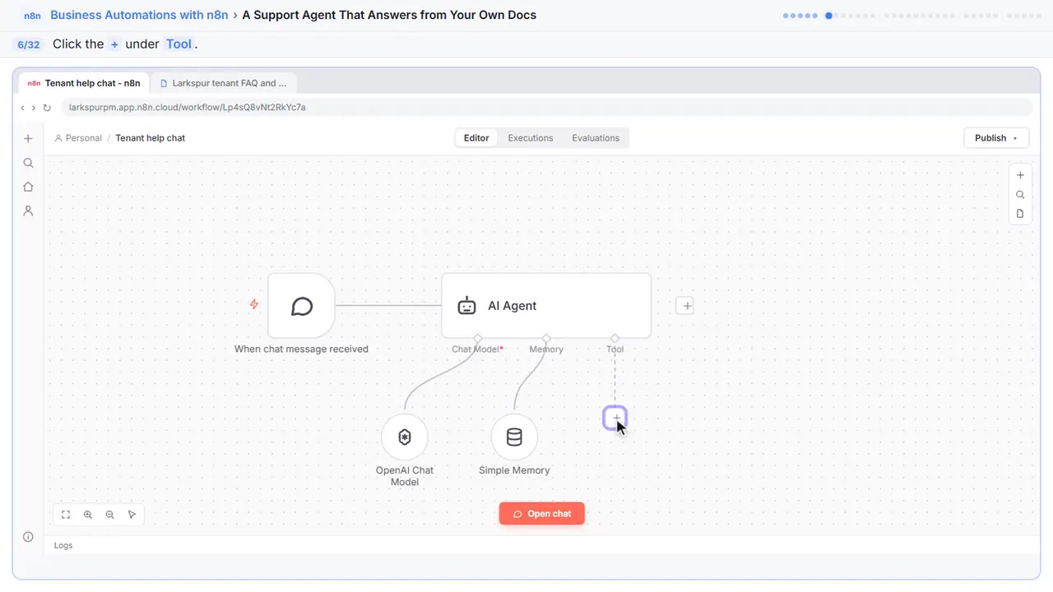Select the OpenAI Chat Model node
1053x592 pixels.
[405, 437]
